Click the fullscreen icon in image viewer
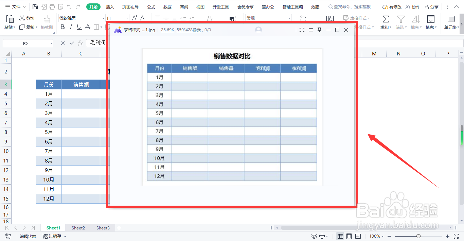The image size is (464, 241). (302, 30)
